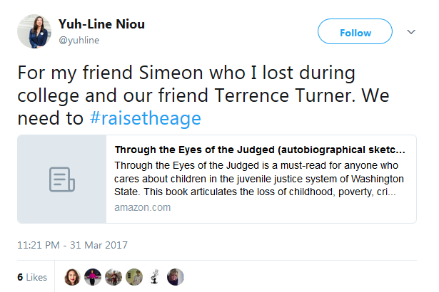This screenshot has height=292, width=439.
Task: Click first liker avatar with red lipstick
Action: pyautogui.click(x=73, y=277)
